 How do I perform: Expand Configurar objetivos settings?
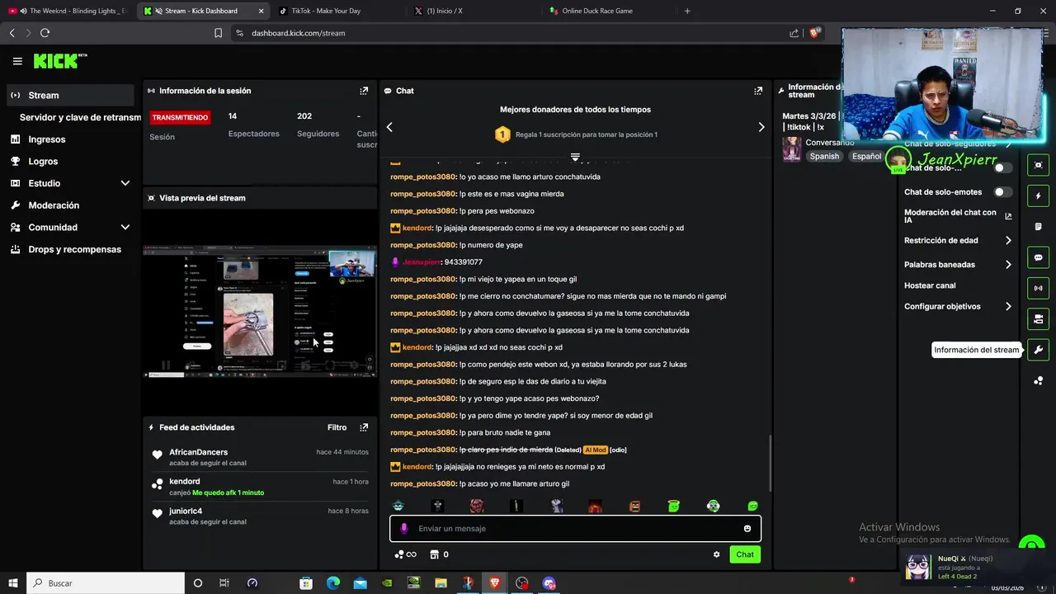[1008, 306]
